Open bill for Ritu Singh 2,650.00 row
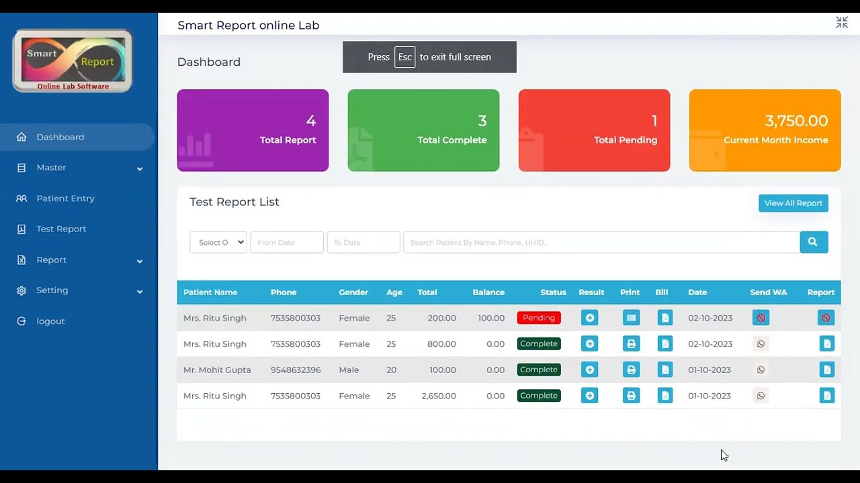Viewport: 860px width, 483px height. [x=665, y=396]
